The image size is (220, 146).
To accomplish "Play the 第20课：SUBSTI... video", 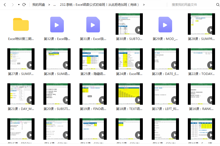I will (x=57, y=94).
